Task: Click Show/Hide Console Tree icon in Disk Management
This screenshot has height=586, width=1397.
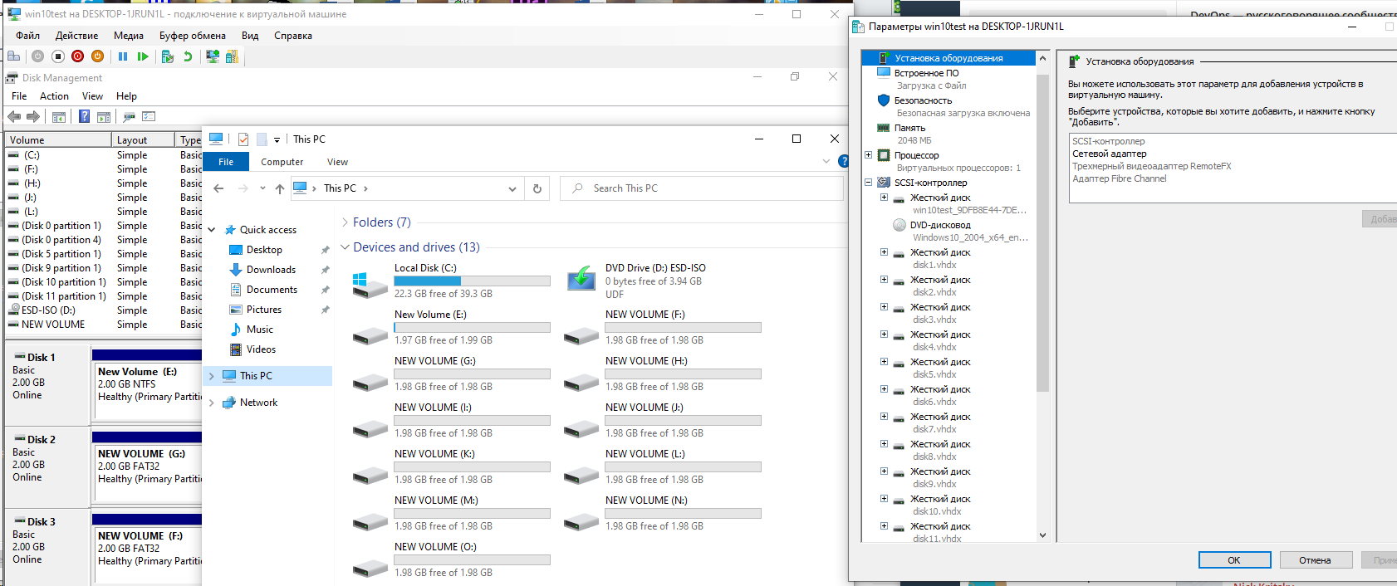Action: (x=59, y=117)
